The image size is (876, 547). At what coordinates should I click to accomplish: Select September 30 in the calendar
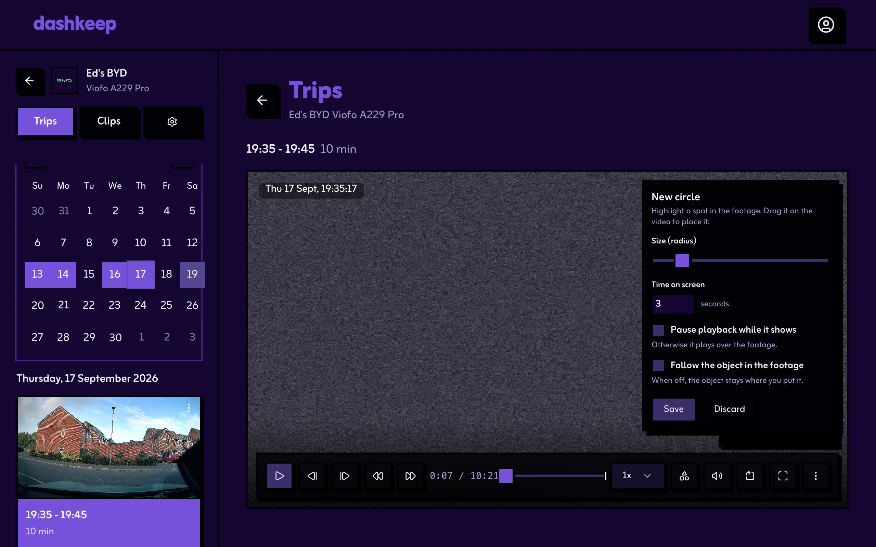115,337
